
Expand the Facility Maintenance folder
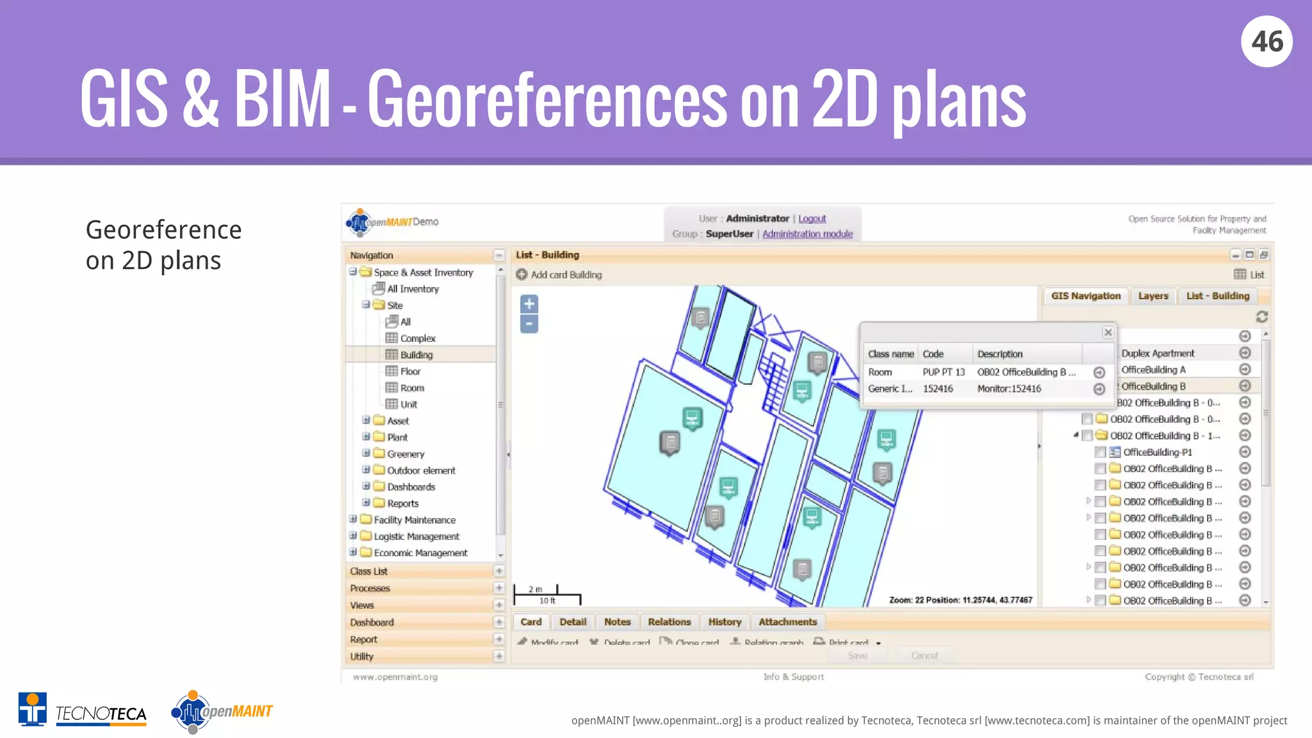pos(353,519)
